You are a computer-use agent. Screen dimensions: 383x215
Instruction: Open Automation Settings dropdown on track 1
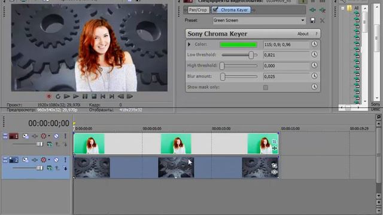pos(49,136)
